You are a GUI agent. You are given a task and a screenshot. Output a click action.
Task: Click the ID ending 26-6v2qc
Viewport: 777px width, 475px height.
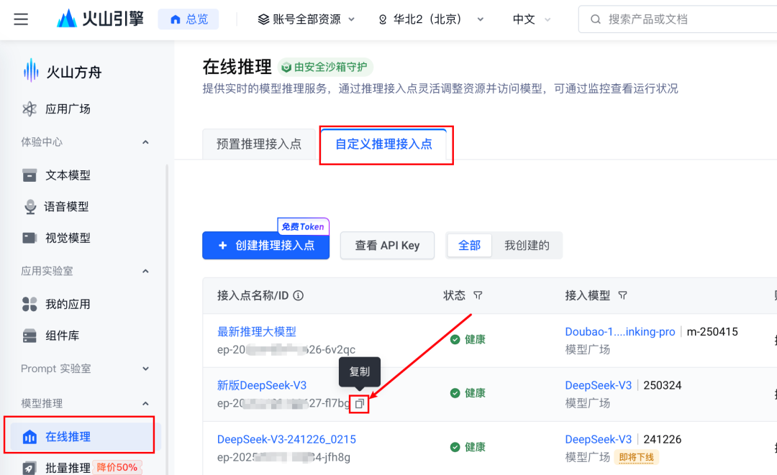click(x=286, y=349)
